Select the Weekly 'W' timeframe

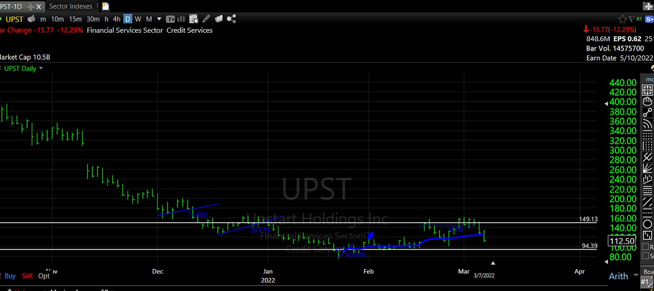click(138, 19)
